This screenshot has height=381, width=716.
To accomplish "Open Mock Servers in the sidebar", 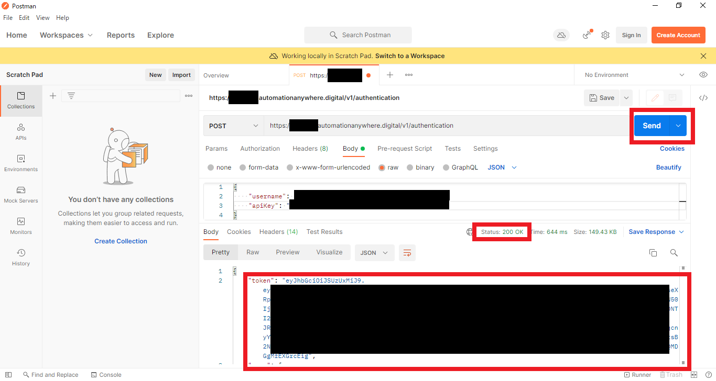I will click(21, 195).
